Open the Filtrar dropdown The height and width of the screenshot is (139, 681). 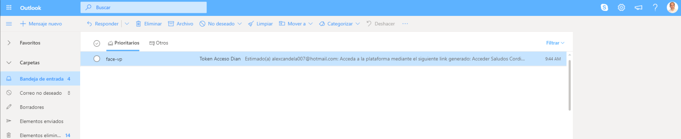tap(555, 43)
